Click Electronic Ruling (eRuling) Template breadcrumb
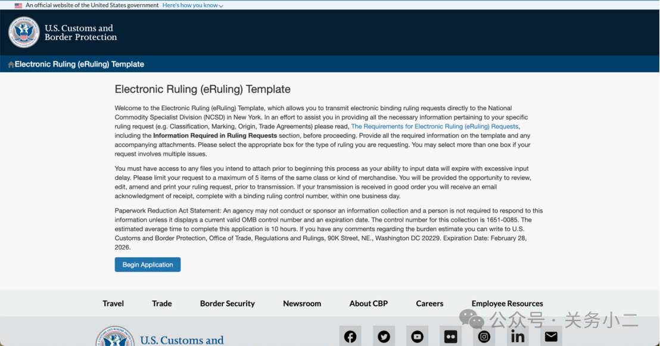The width and height of the screenshot is (660, 346). [80, 64]
